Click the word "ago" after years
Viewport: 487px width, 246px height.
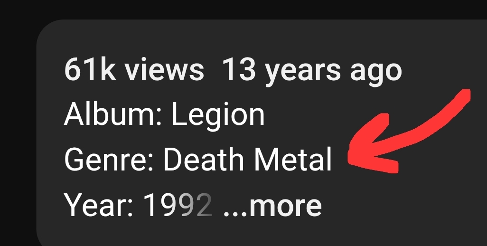376,73
